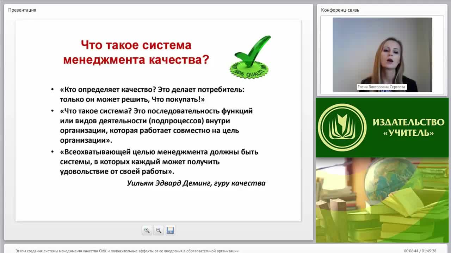The image size is (451, 253).
Task: Zoom in on the presentation slide
Action: pos(147,231)
